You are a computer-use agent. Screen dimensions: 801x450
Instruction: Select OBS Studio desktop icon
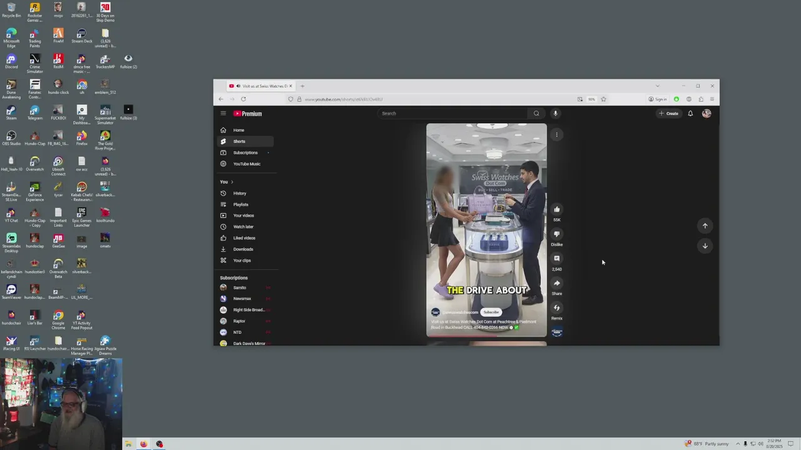coord(11,139)
